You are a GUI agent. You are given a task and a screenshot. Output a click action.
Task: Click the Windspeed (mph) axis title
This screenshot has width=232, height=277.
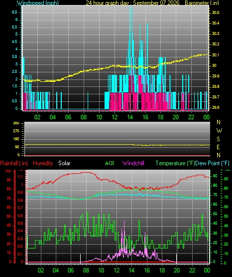click(38, 2)
